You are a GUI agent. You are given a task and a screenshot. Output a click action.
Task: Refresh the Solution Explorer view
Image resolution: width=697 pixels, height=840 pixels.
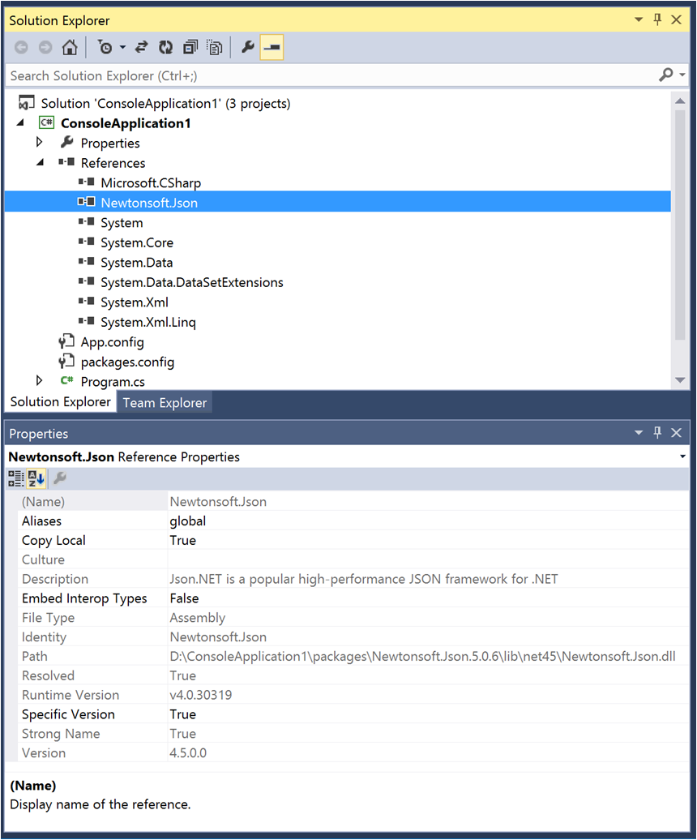tap(165, 48)
